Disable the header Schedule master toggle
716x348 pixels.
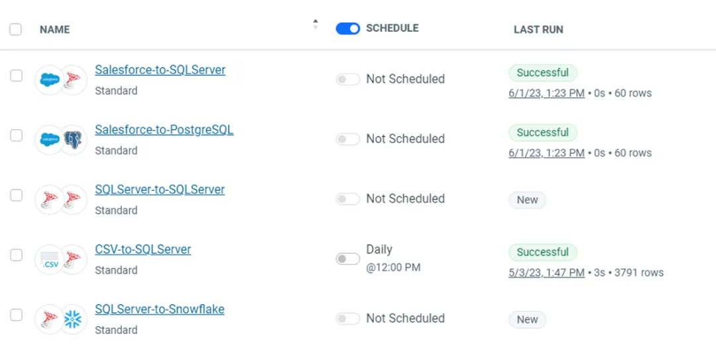click(x=347, y=29)
